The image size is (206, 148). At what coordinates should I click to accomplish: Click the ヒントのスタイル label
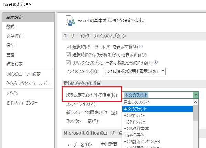tap(82, 71)
